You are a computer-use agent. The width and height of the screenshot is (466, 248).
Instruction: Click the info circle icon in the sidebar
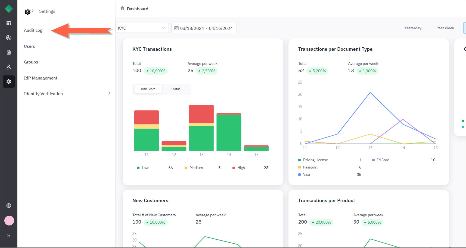[9, 205]
